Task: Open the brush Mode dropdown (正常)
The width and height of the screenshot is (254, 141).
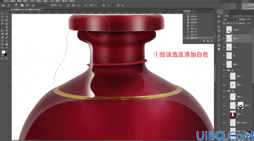Action: pos(40,5)
